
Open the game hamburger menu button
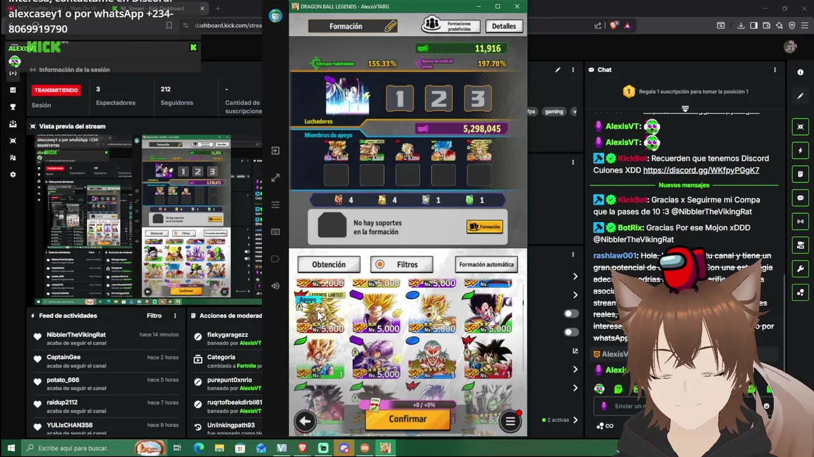click(510, 421)
